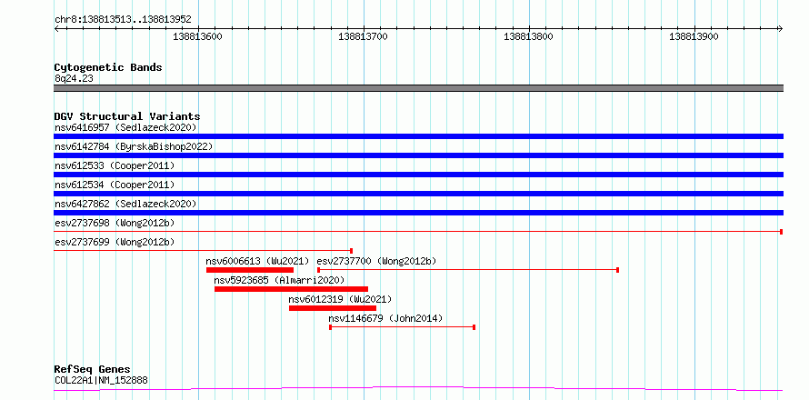Click the 8q24.23 band label
This screenshot has height=400, width=809.
tap(74, 79)
